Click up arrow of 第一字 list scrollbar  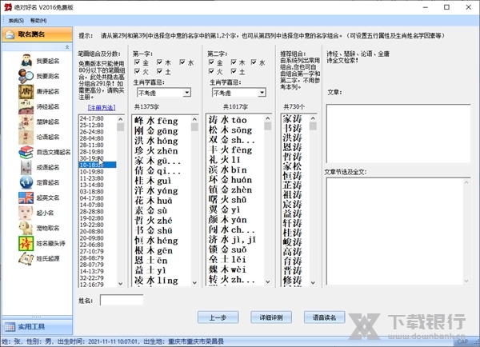click(x=194, y=119)
